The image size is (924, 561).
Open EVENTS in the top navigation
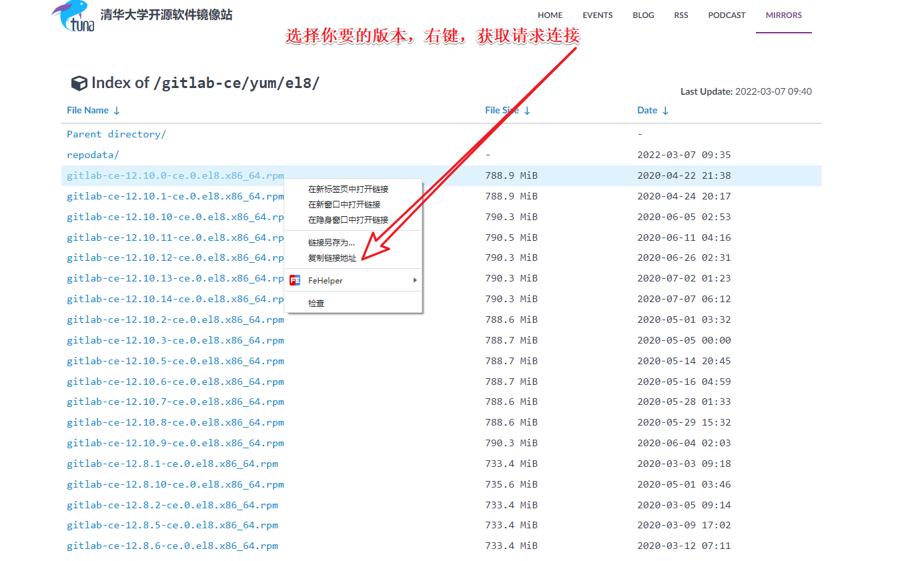click(x=598, y=15)
